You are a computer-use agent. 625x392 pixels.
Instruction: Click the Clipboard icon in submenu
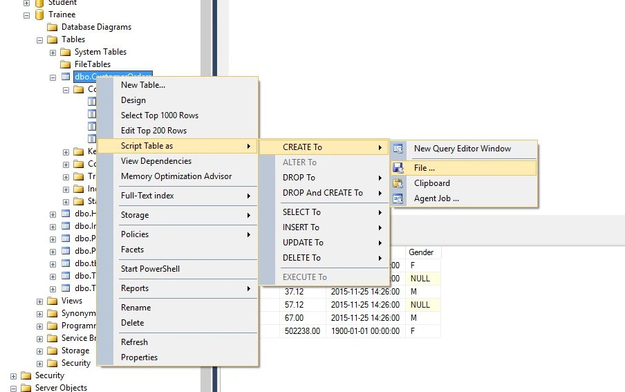[x=398, y=183]
